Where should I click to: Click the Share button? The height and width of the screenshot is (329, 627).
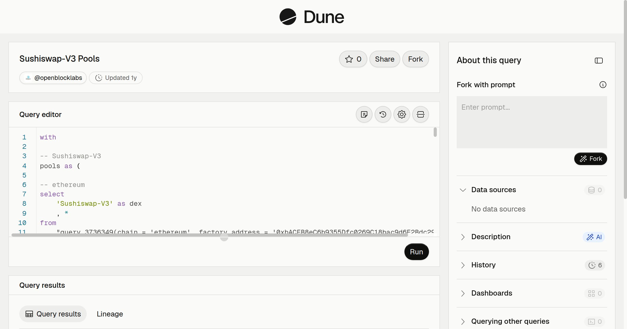[x=385, y=59]
